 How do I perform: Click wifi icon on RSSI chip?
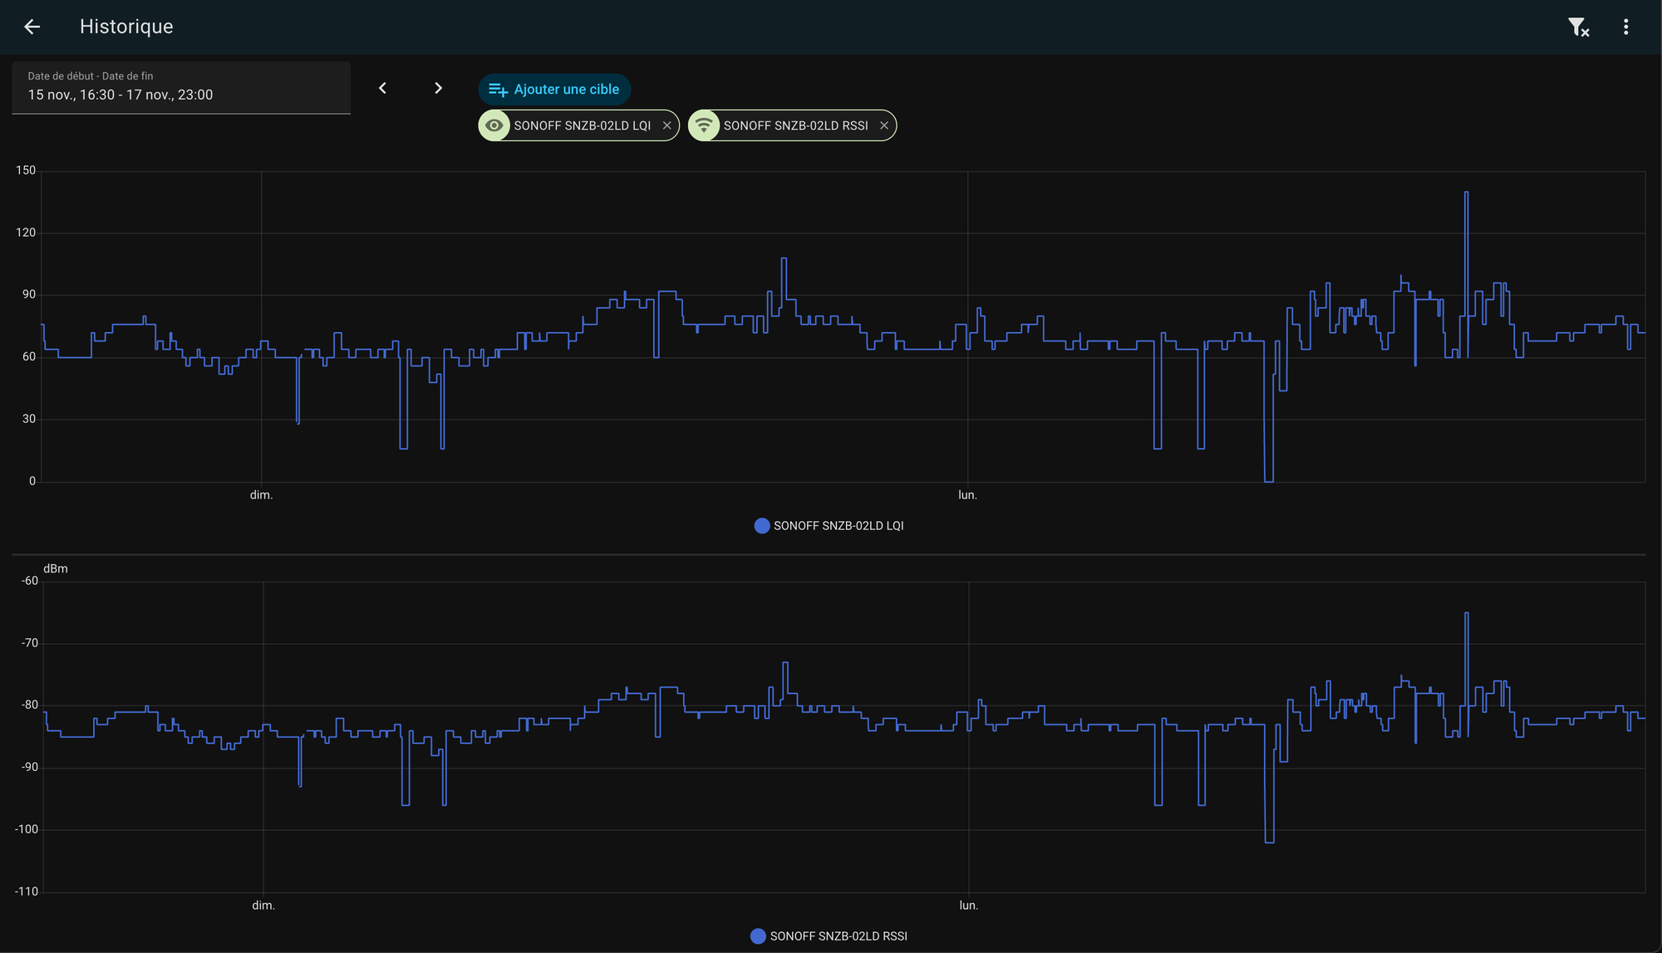tap(704, 125)
